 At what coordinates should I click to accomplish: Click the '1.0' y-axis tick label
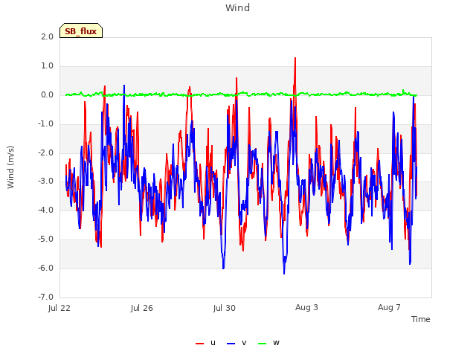pyautogui.click(x=47, y=66)
